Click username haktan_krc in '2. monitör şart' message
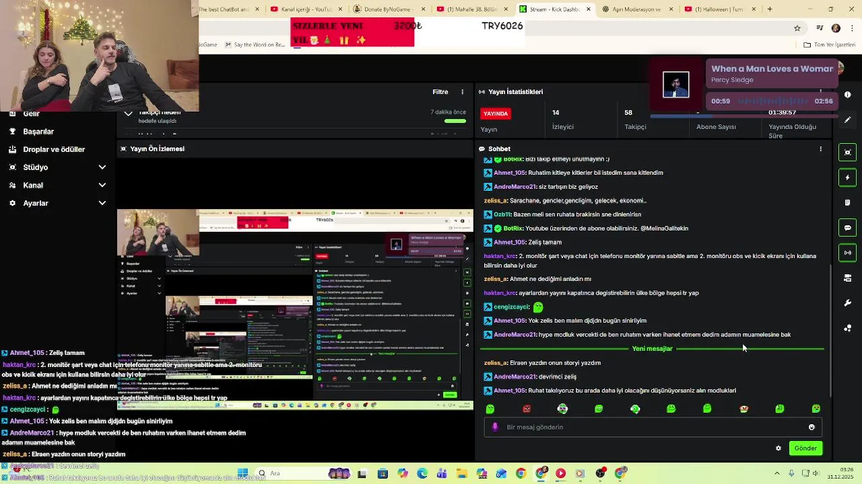862x484 pixels. pyautogui.click(x=500, y=256)
